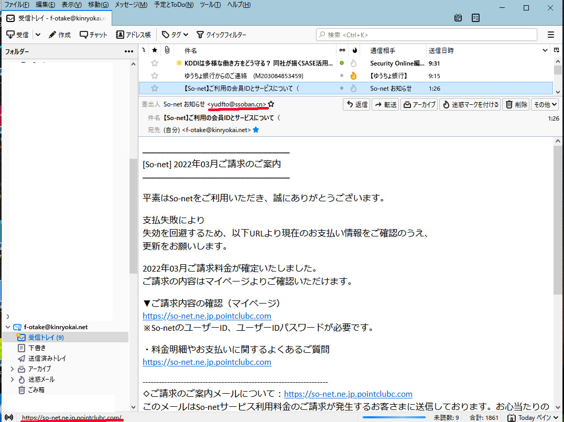
Task: Open link after ご請求のご案内メールについて
Action: [x=348, y=394]
